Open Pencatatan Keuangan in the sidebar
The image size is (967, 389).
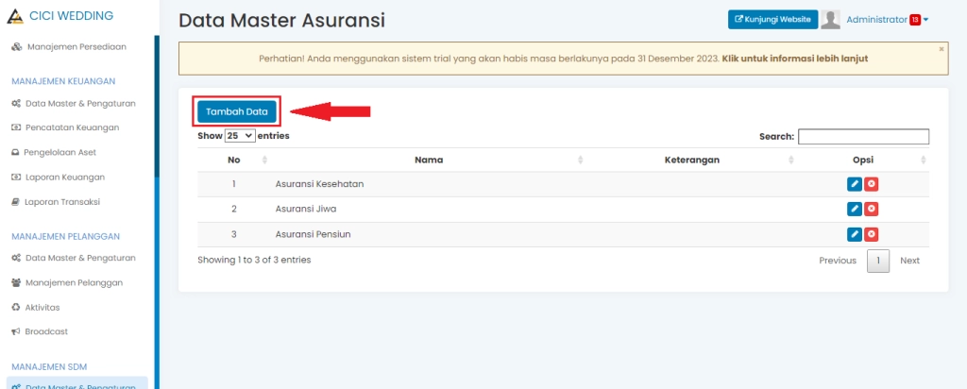72,127
